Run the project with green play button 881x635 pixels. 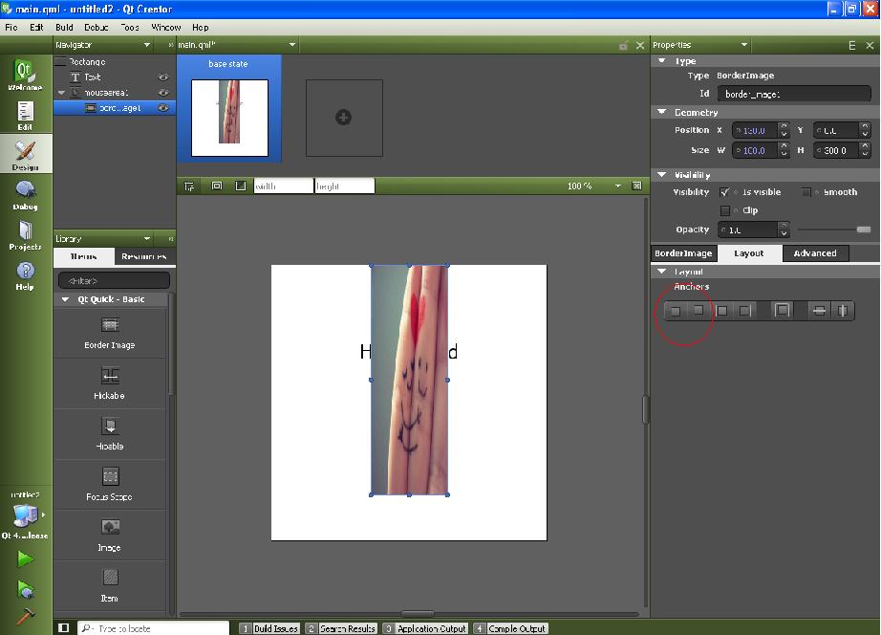click(25, 559)
